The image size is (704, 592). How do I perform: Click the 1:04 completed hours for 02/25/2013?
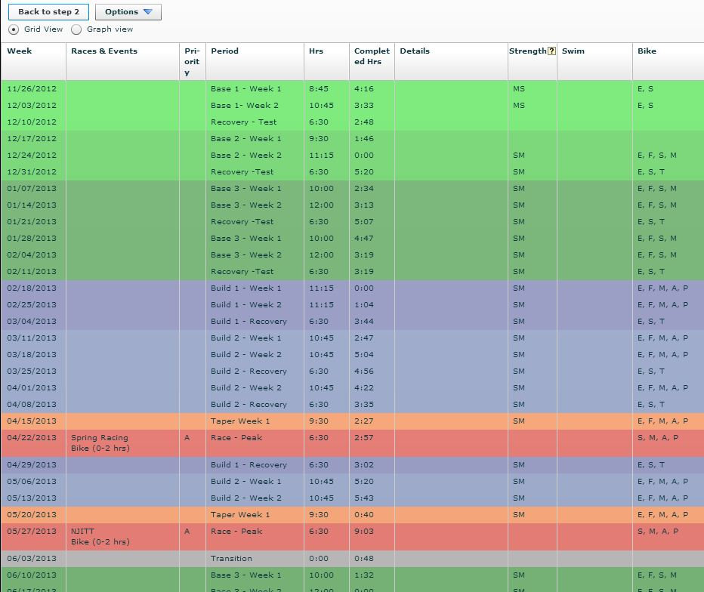pyautogui.click(x=363, y=305)
